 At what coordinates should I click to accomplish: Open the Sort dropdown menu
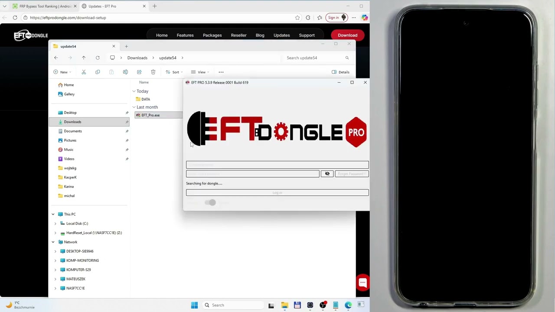coord(174,72)
